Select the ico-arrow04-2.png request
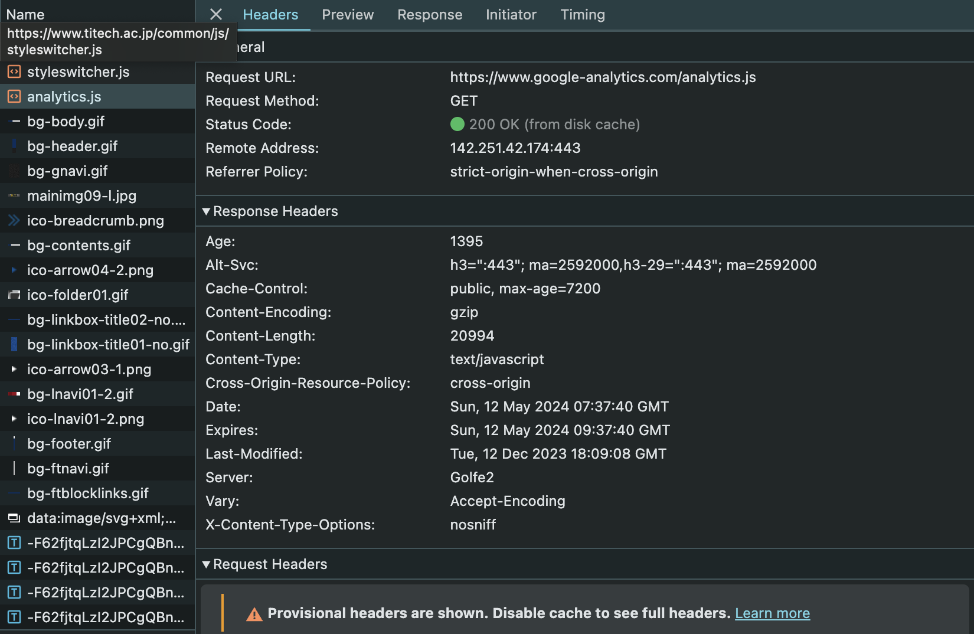The width and height of the screenshot is (974, 634). (97, 270)
